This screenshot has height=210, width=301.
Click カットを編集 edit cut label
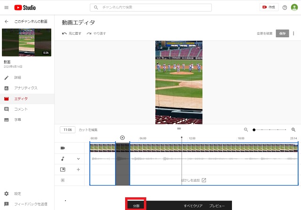click(88, 130)
